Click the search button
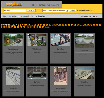The height and width of the screenshot is (98, 104). coord(31,10)
